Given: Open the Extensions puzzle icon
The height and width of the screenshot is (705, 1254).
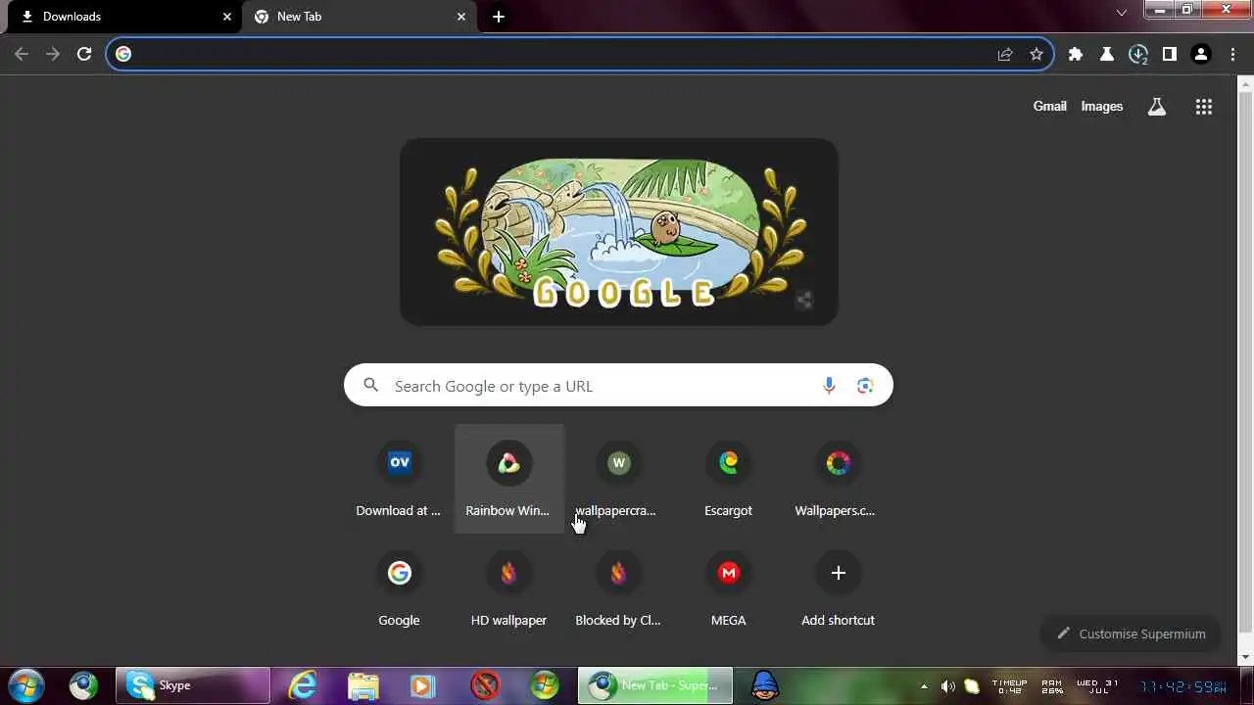Looking at the screenshot, I should tap(1076, 54).
